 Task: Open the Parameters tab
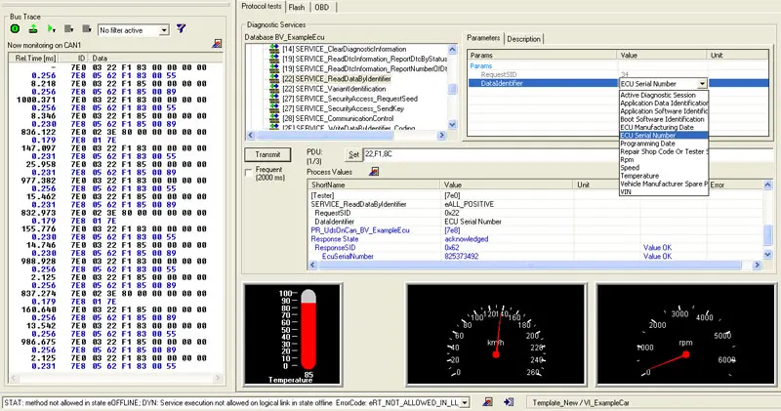(x=483, y=38)
